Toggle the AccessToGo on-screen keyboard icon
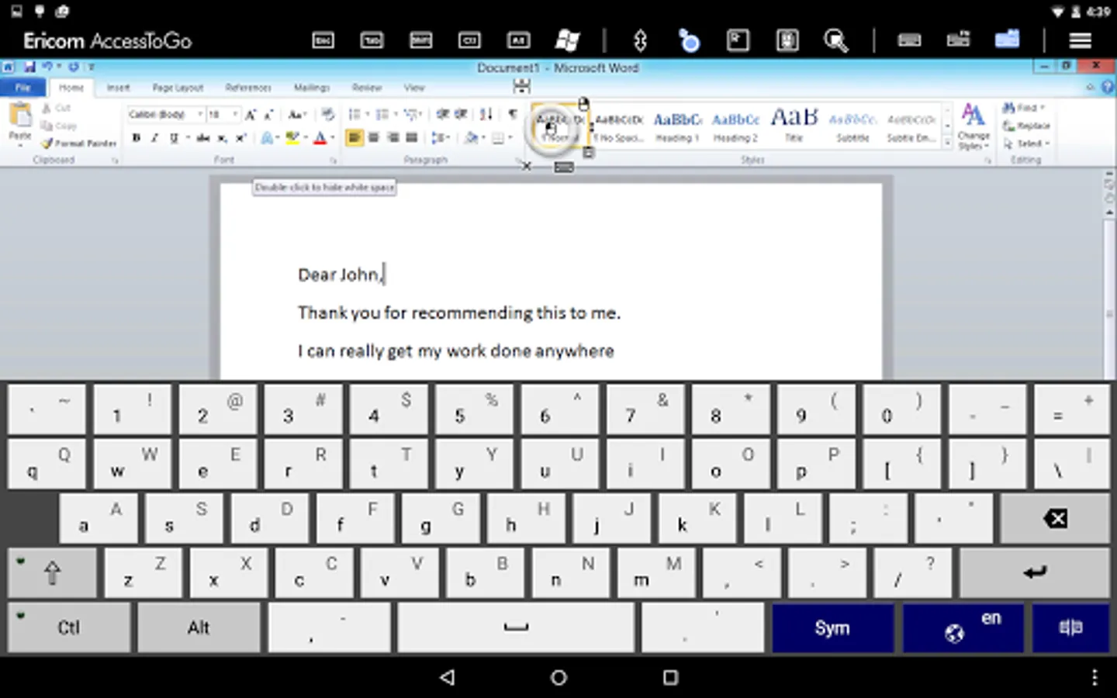Screen dimensions: 1117x698 pos(909,40)
